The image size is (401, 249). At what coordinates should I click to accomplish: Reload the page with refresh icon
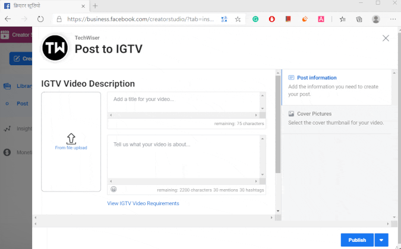click(x=40, y=19)
